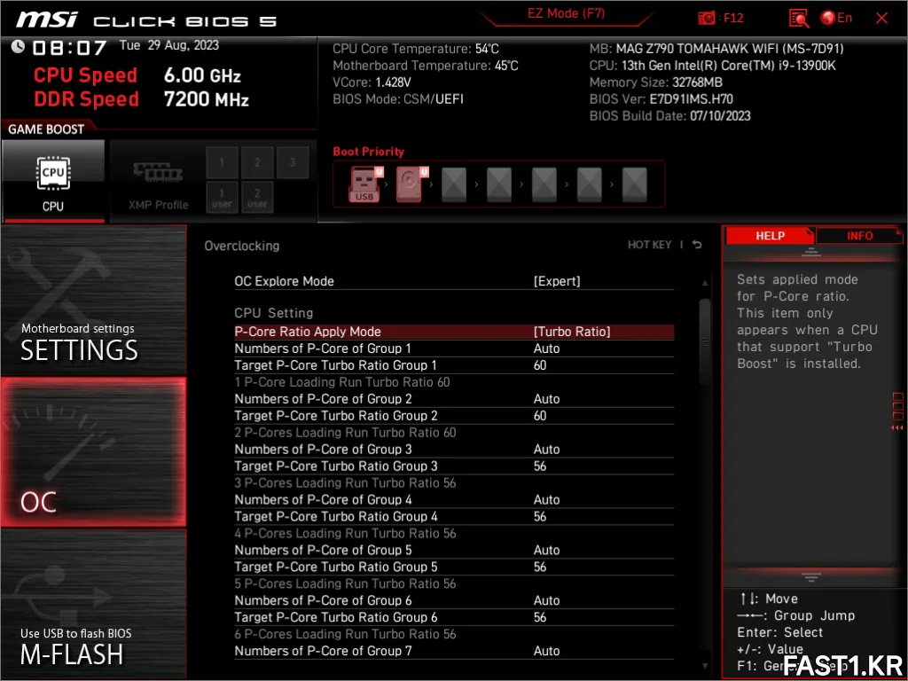Open Motherboard settings SETTINGS panel
Viewport: 908px width, 681px height.
click(94, 301)
